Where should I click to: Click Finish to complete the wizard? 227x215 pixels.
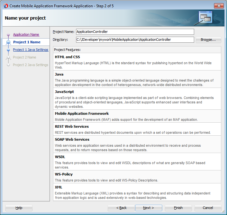point(178,208)
